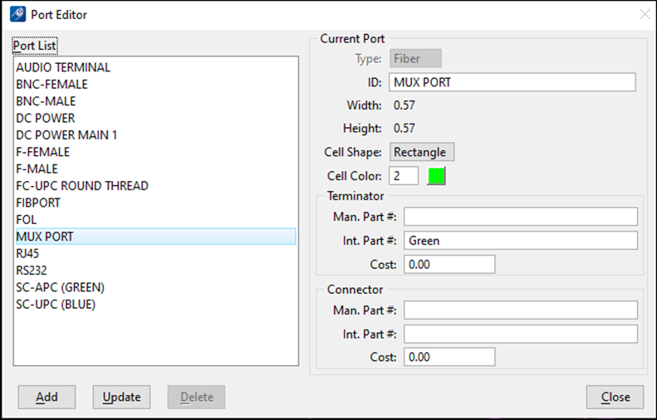Click the Cell Color number field
Image resolution: width=657 pixels, height=420 pixels.
point(404,176)
